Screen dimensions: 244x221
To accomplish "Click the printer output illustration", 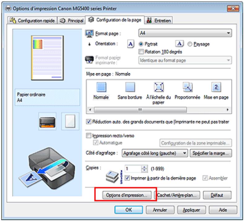I will pos(47,168).
